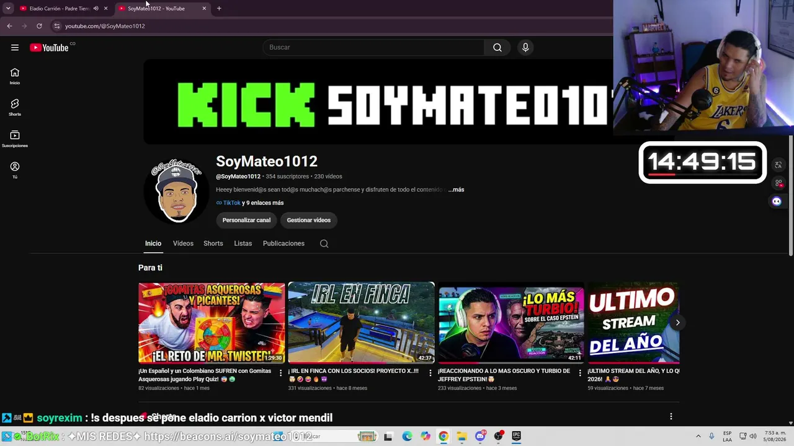Open Shorts from the left sidebar

pyautogui.click(x=15, y=108)
